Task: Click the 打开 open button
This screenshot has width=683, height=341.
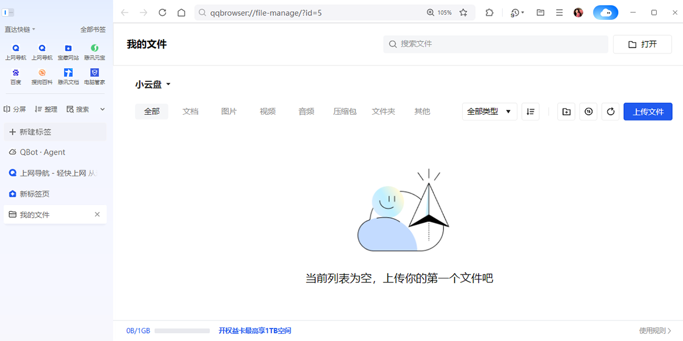Action: (x=642, y=44)
